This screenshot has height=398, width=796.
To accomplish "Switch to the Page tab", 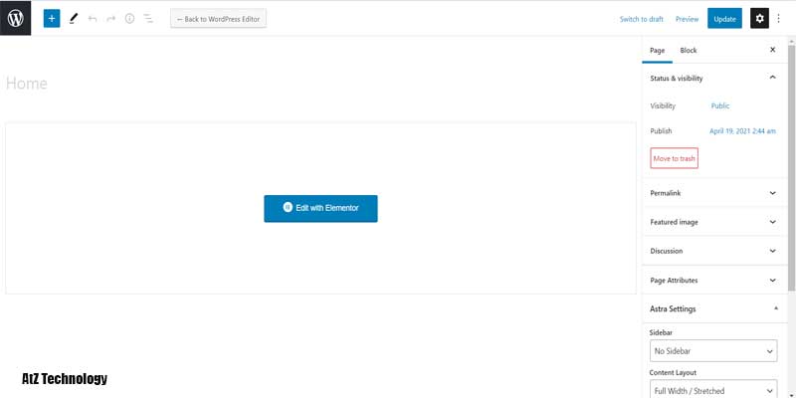I will (657, 51).
